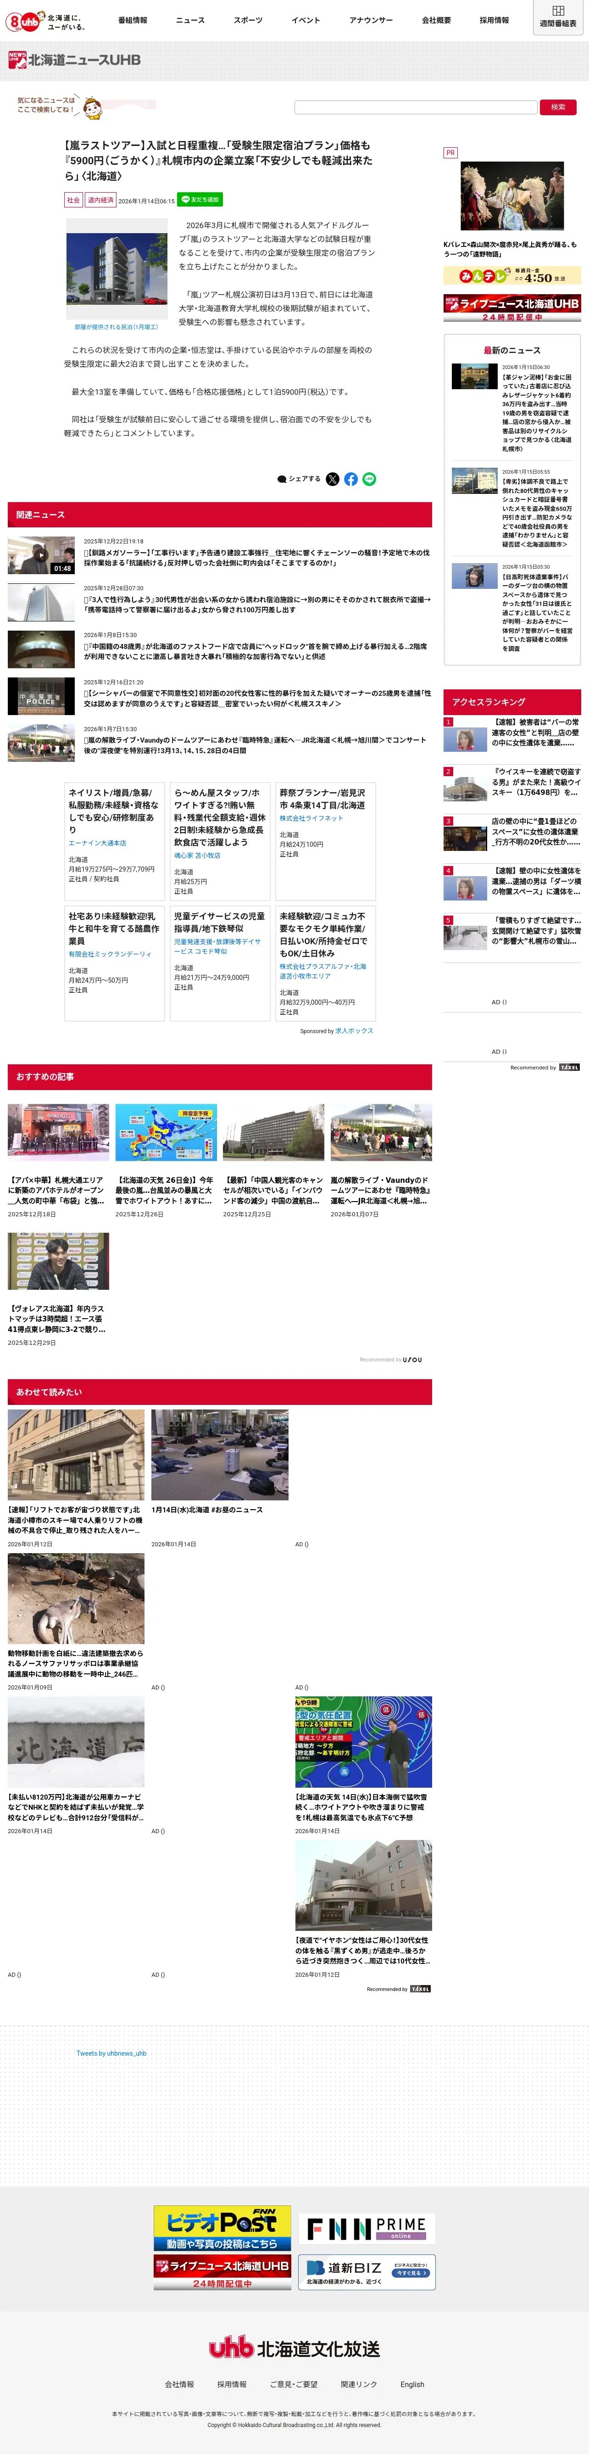Click the uhb 北海道文化放送 footer logo
Image resolution: width=589 pixels, height=2461 pixels.
click(294, 2348)
